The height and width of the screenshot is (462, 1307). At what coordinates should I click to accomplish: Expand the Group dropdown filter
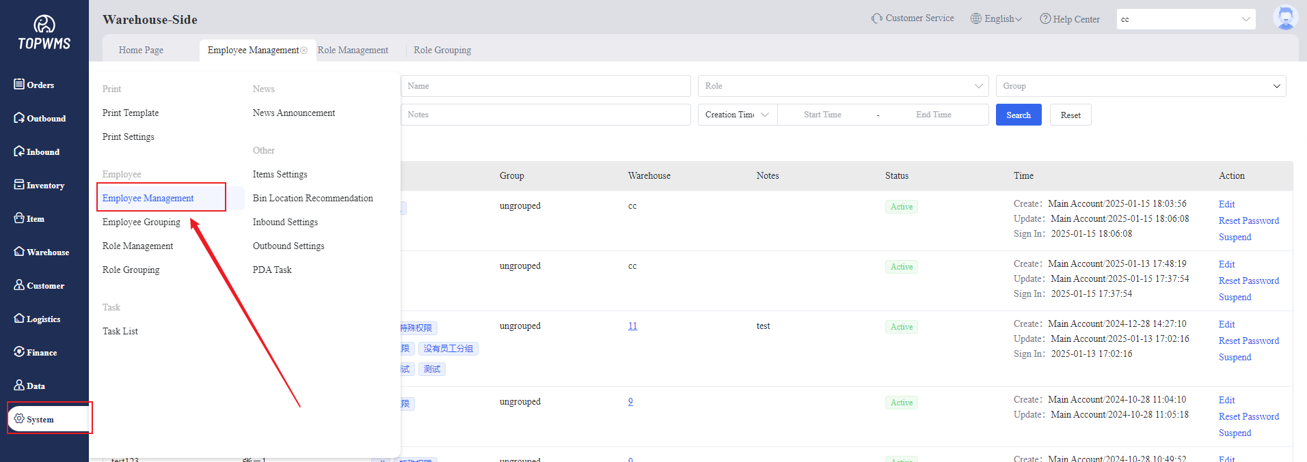click(x=1140, y=86)
